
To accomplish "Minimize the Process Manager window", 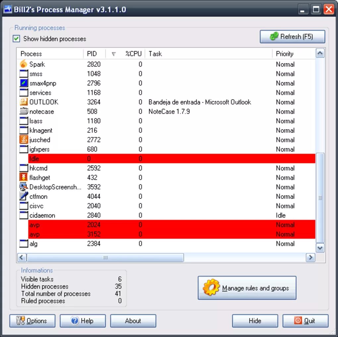I will (x=303, y=10).
